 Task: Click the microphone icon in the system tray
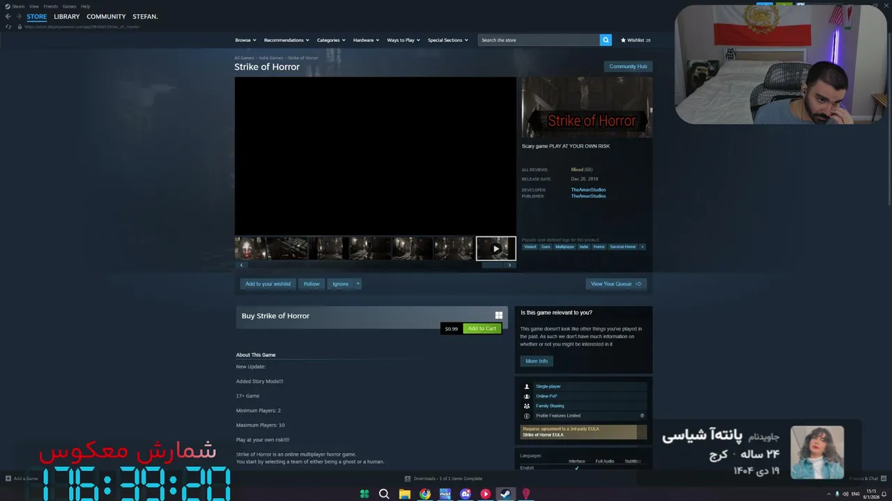pos(838,494)
